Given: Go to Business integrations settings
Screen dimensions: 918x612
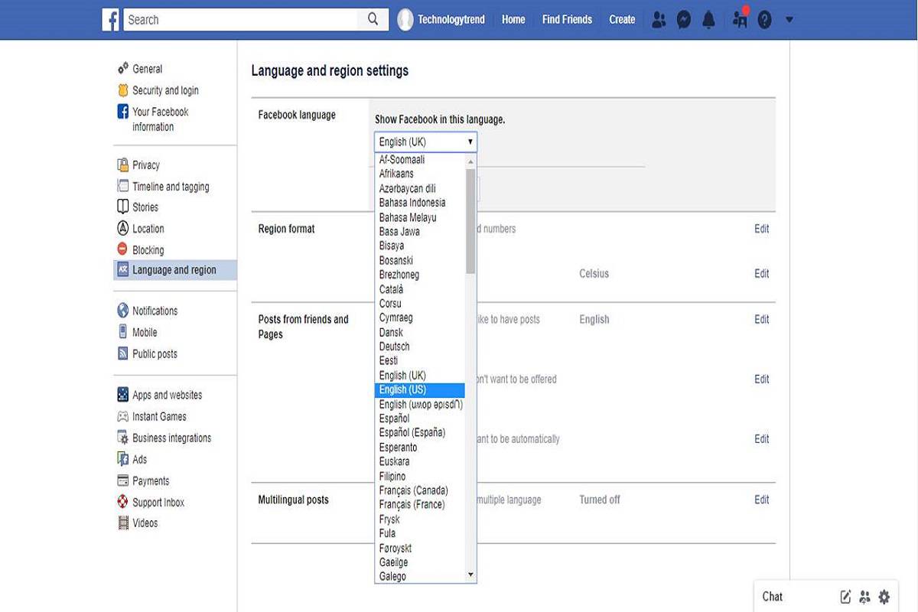Looking at the screenshot, I should [x=171, y=438].
